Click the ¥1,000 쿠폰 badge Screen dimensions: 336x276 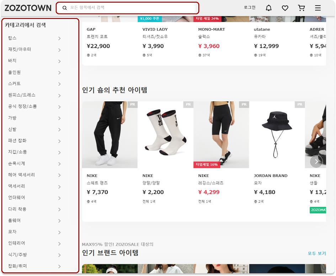(x=150, y=18)
